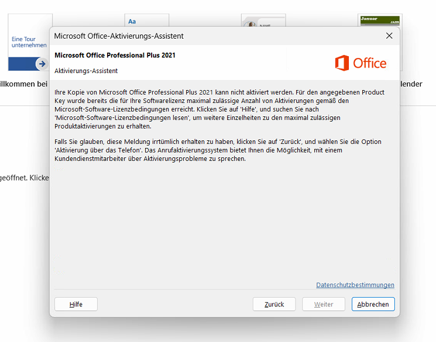436x342 pixels.
Task: Select the 'Eine Tour unternehmen' template thumbnail
Action: point(26,42)
